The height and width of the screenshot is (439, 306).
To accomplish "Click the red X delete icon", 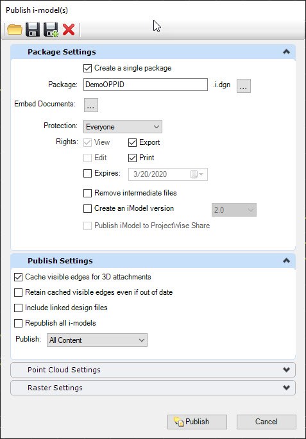I will 69,29.
